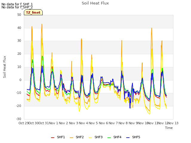Click the Nov 3 x-axis date label
This screenshot has height=143, width=191.
click(x=74, y=123)
